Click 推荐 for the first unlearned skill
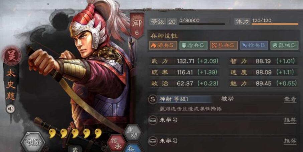The image size is (303, 152). point(290,120)
